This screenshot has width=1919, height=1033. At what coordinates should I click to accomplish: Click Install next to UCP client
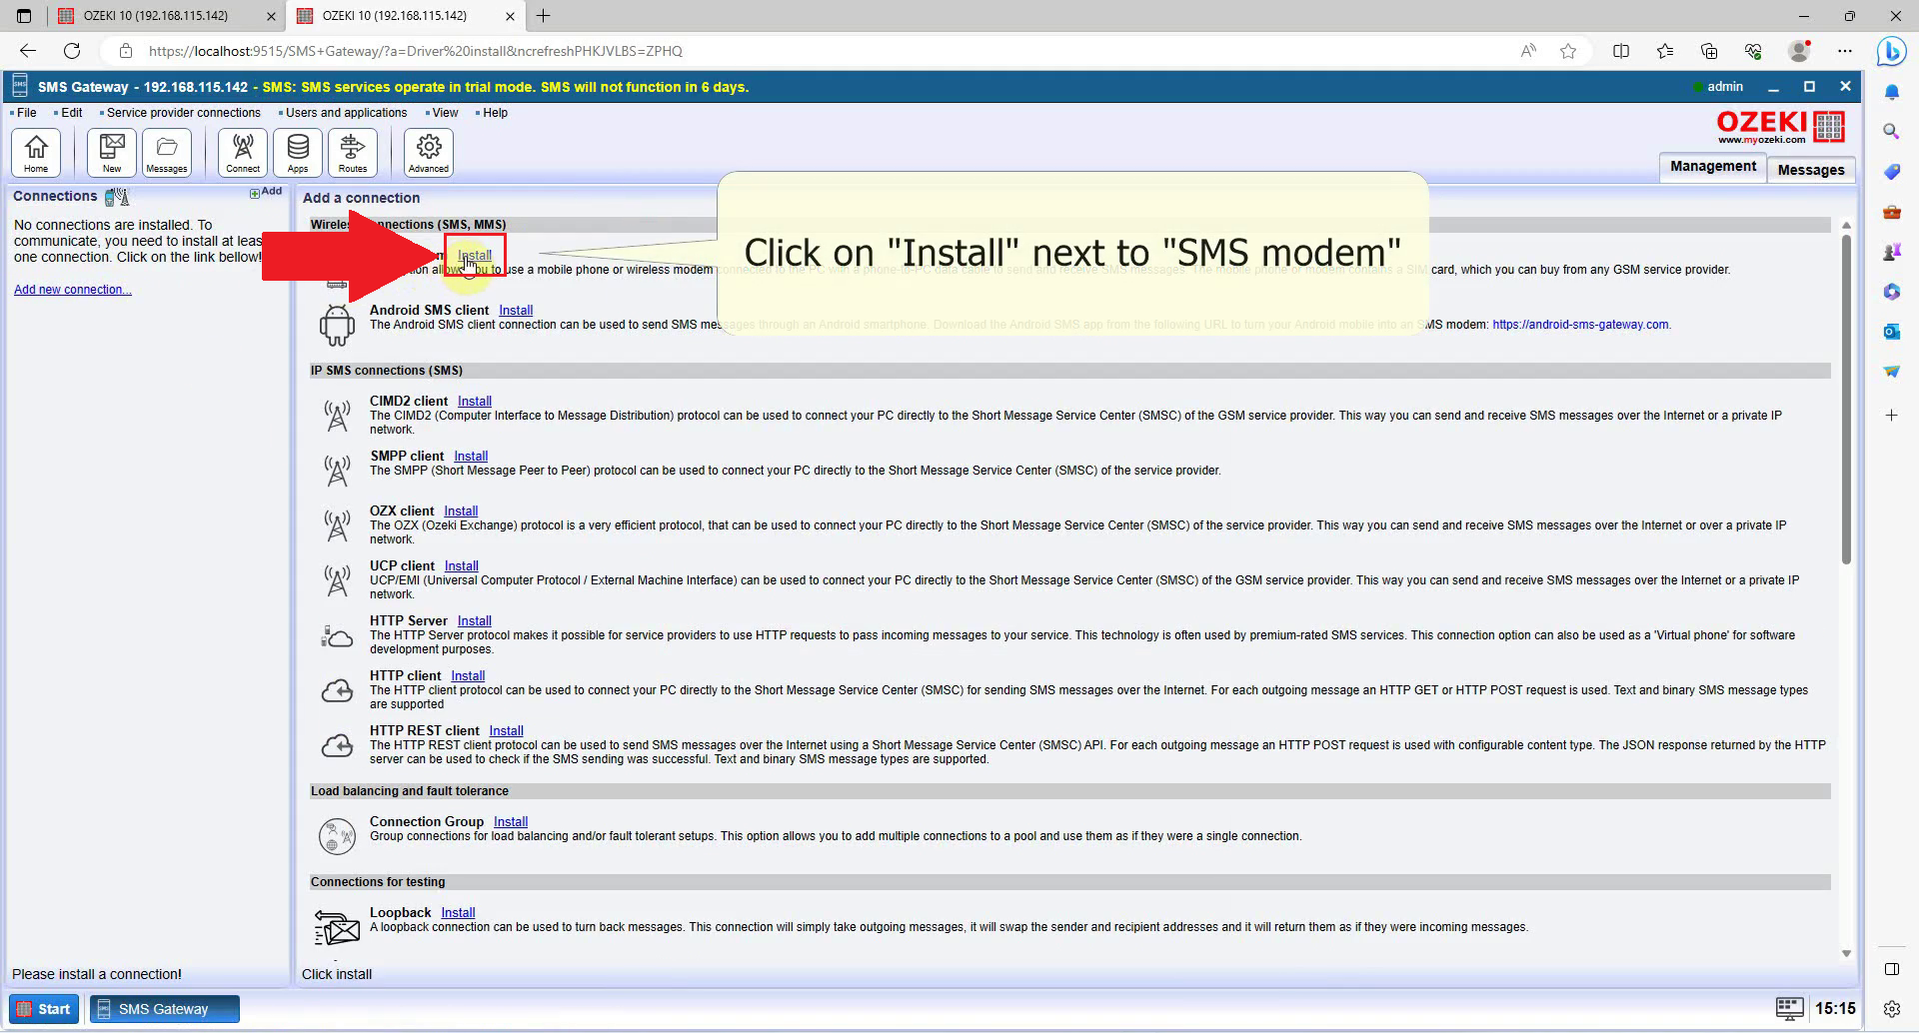coord(462,566)
